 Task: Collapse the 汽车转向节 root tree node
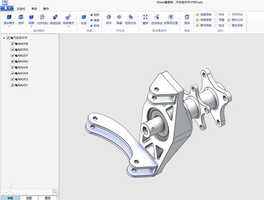4,38
